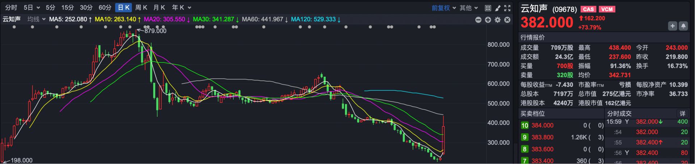Switch to the 分时 intraday tab
The image size is (695, 164).
[11, 8]
